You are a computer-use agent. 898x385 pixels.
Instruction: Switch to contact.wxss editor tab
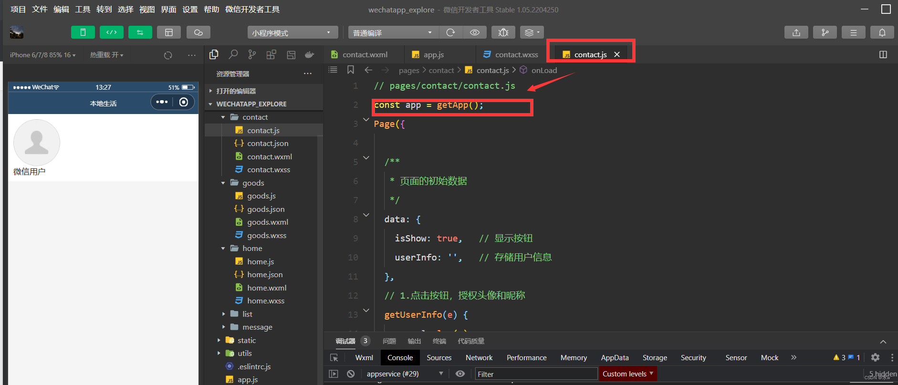point(512,54)
